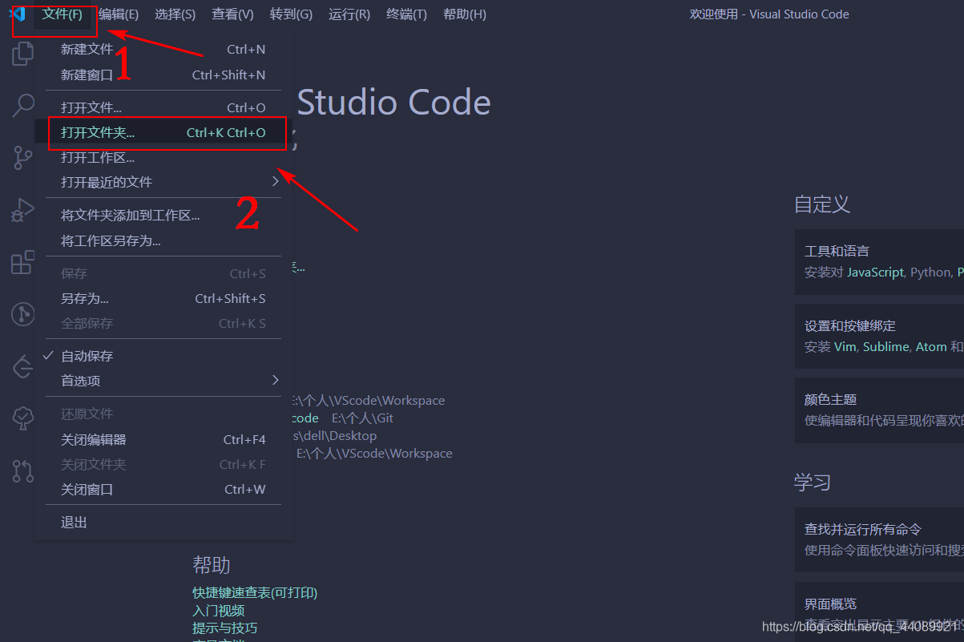This screenshot has width=964, height=642.
Task: Open the 编辑(E) menu
Action: [119, 14]
